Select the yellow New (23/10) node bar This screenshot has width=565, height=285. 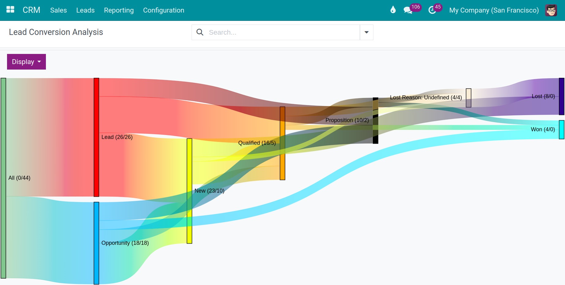pos(189,191)
